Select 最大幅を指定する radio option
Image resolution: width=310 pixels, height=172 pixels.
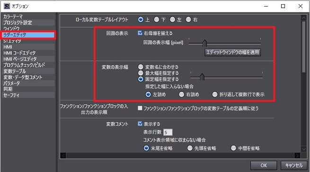pyautogui.click(x=141, y=73)
